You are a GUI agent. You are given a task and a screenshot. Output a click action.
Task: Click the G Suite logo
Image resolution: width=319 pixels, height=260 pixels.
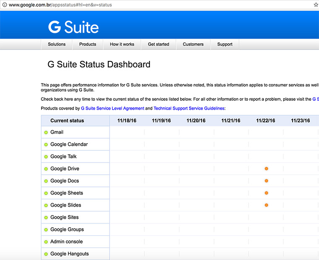73,27
